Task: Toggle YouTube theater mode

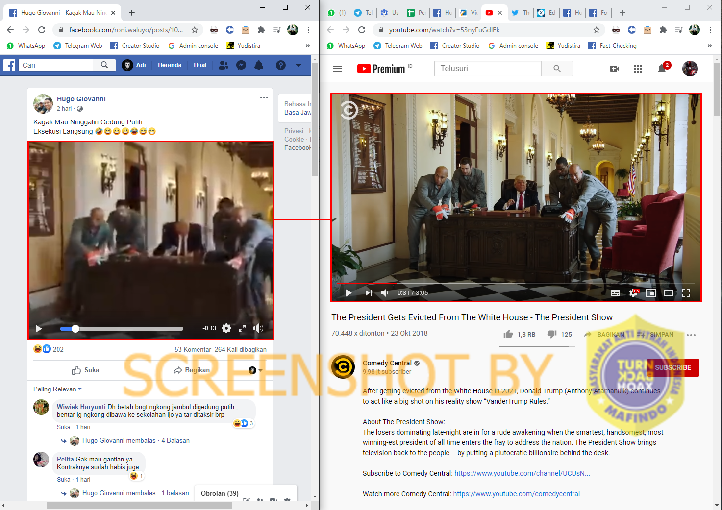Action: (x=669, y=293)
